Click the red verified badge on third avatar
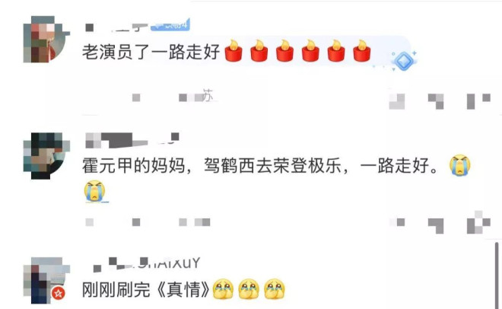Image resolution: width=502 pixels, height=309 pixels. click(x=59, y=293)
